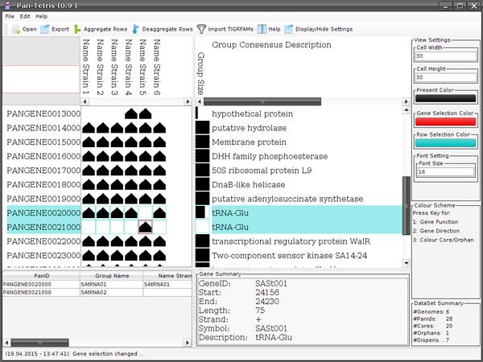
Task: Select the Strain 1 gene in PANGENE0023000 row
Action: [x=89, y=256]
